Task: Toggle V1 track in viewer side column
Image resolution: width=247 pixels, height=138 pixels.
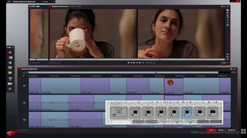Action: (227, 54)
